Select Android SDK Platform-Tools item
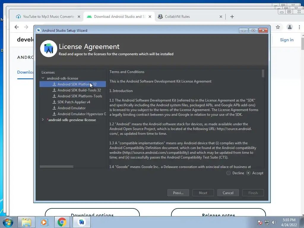Viewport: 304px width, 228px height. (73, 96)
